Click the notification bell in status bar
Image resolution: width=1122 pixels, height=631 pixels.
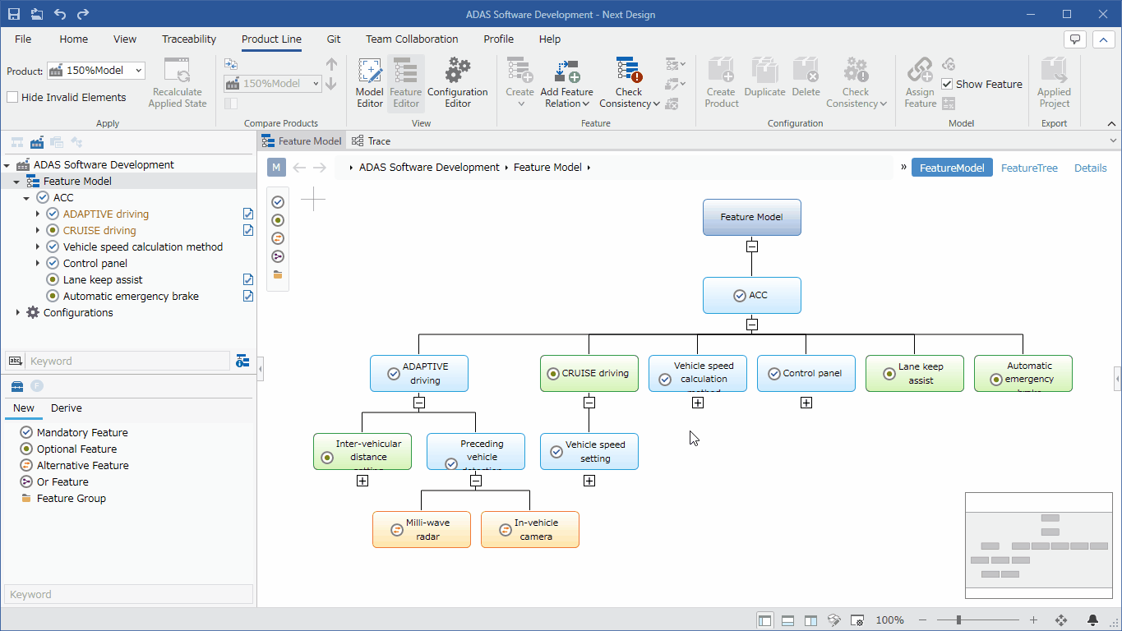pyautogui.click(x=1092, y=620)
